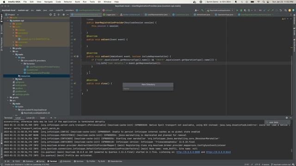Open Project panel gear options

click(64, 15)
